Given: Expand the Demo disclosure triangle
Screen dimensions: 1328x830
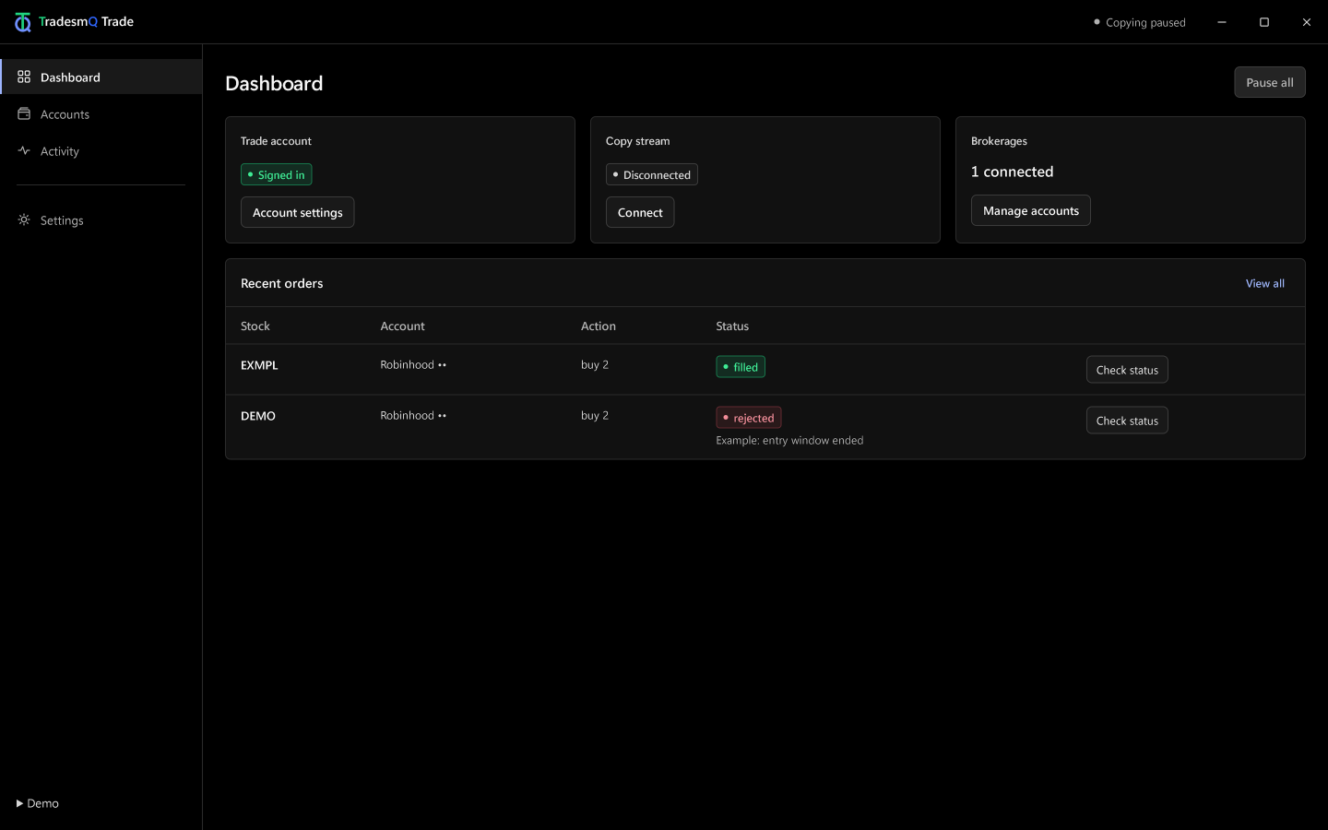Looking at the screenshot, I should click(19, 803).
